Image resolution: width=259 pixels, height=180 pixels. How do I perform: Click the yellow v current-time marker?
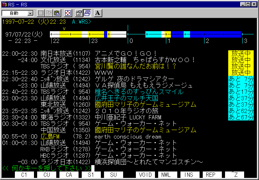pyautogui.click(x=64, y=29)
